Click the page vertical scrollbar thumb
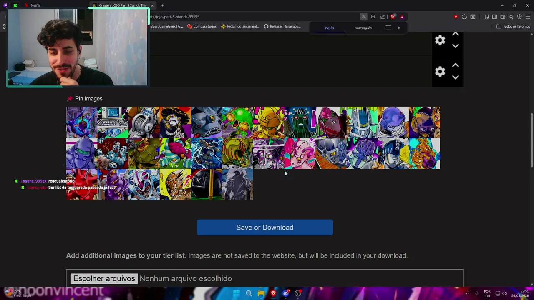 531,140
